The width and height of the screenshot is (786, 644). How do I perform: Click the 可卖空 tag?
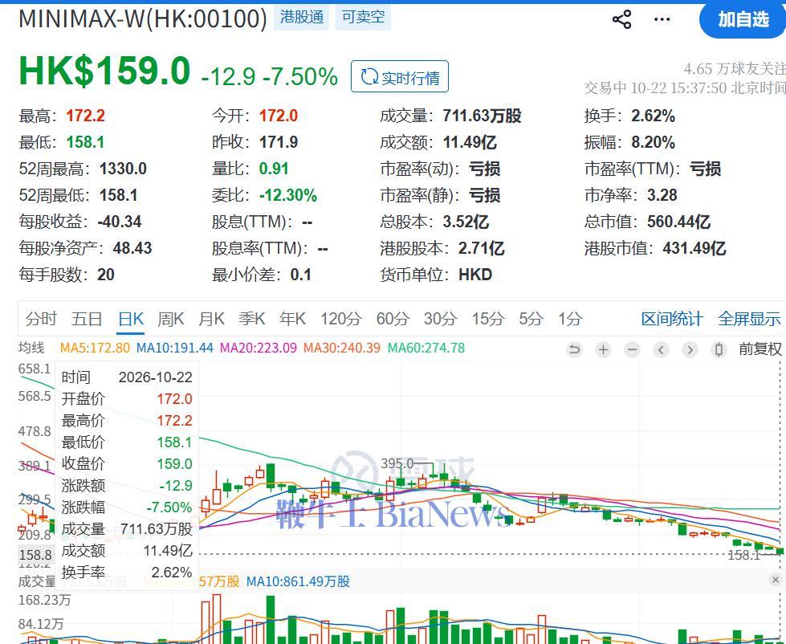pos(363,18)
